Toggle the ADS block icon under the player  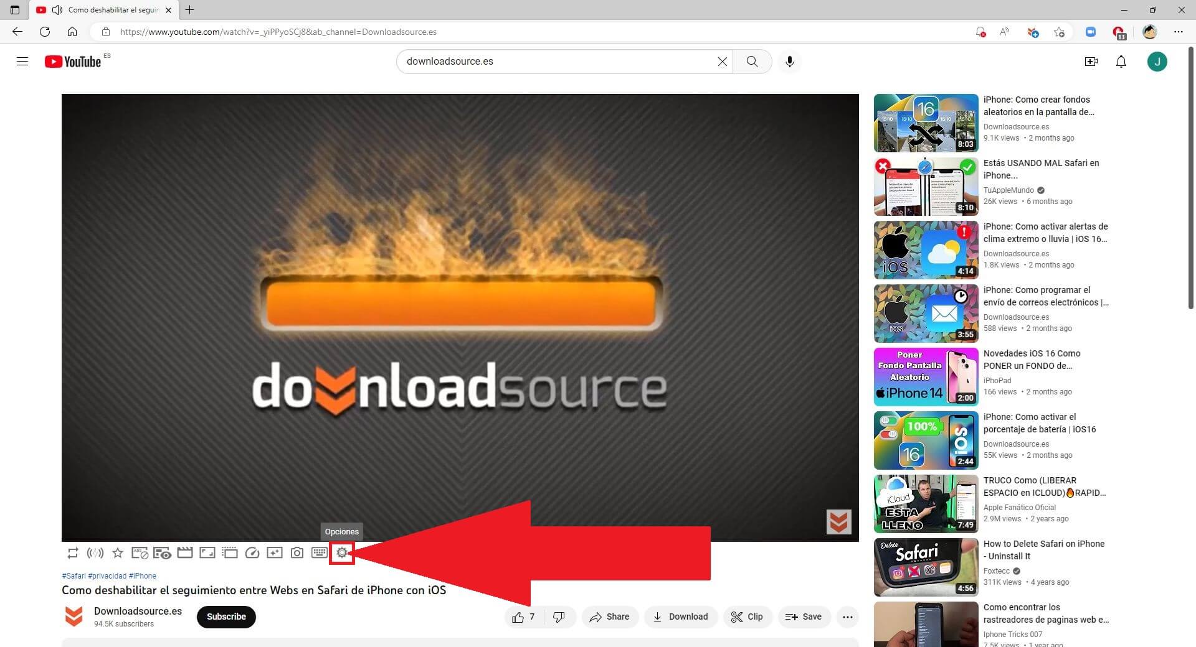click(x=140, y=552)
